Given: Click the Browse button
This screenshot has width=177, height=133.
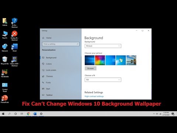Looking at the screenshot, I should [91, 68].
